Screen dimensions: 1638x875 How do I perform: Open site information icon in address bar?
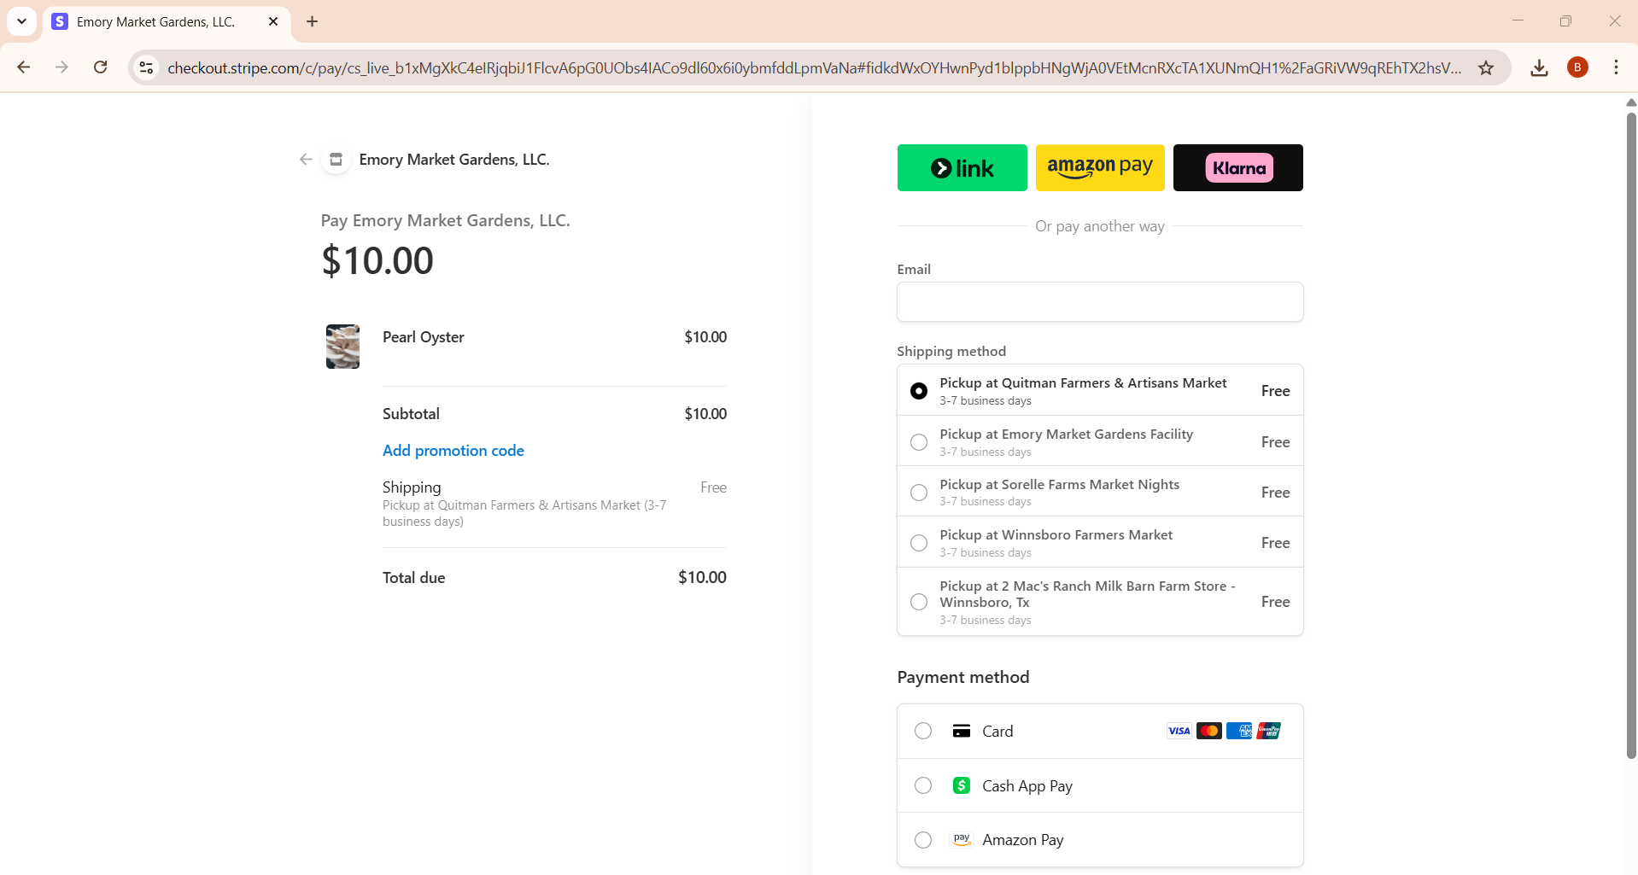coord(147,67)
